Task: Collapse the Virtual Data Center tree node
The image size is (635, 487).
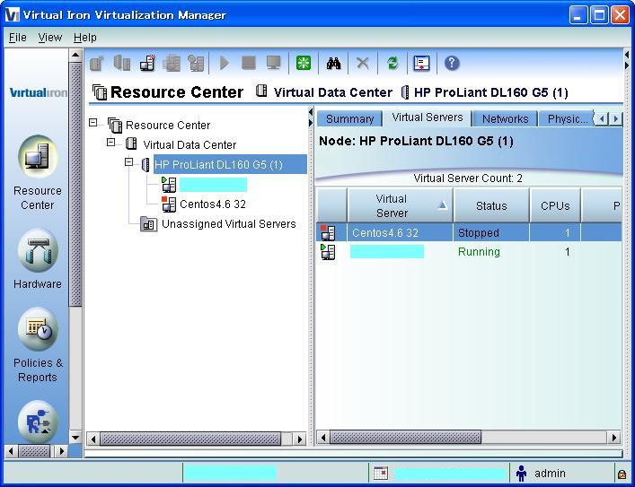Action: point(110,142)
